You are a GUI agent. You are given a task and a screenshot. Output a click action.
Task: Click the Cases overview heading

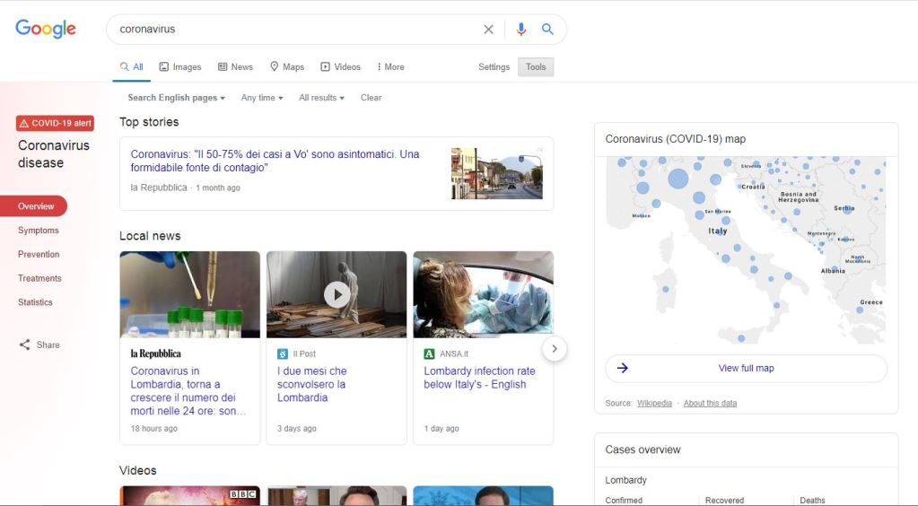tap(643, 449)
